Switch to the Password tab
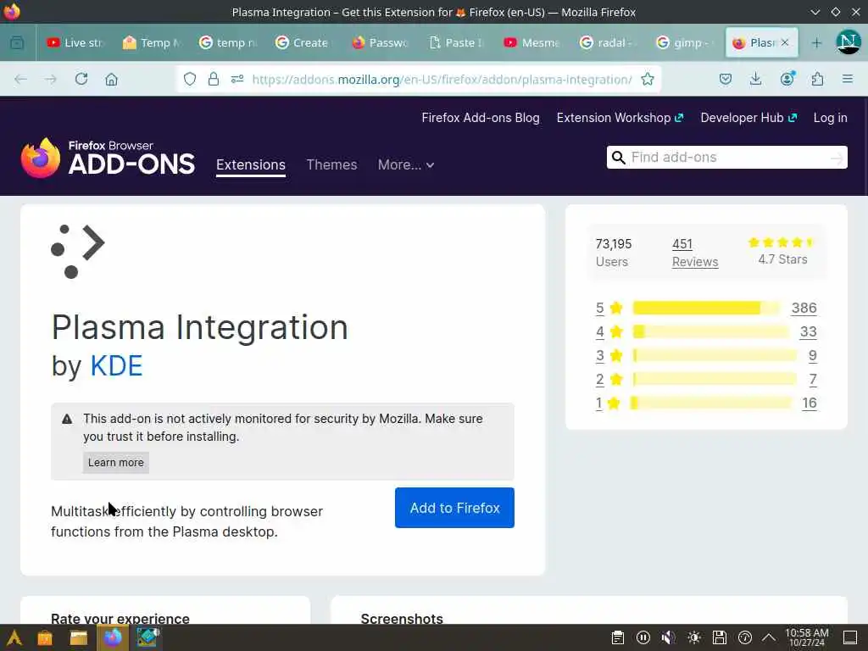 click(380, 42)
